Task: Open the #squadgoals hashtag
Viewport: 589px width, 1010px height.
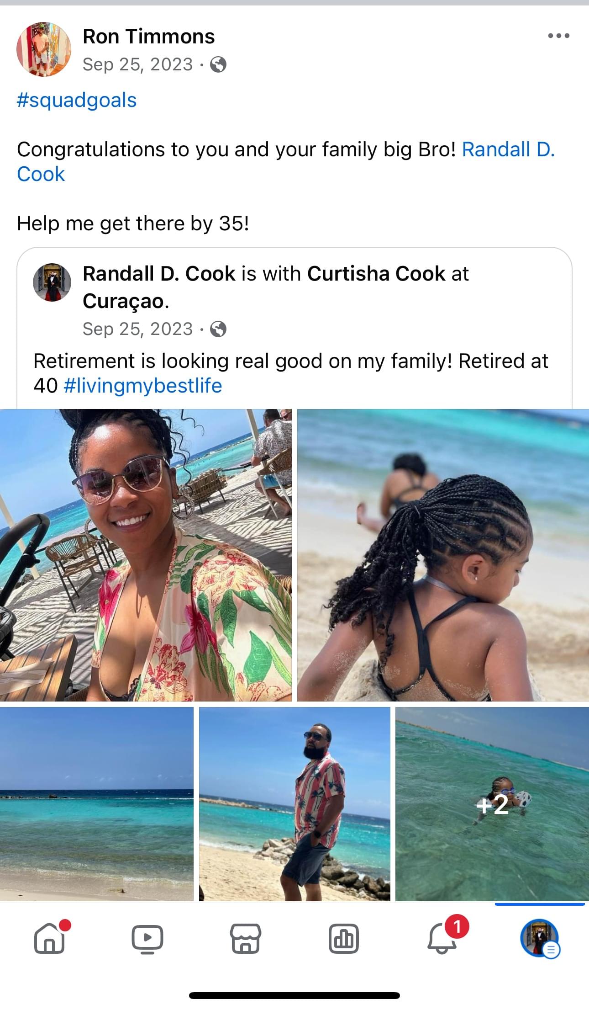Action: 77,100
